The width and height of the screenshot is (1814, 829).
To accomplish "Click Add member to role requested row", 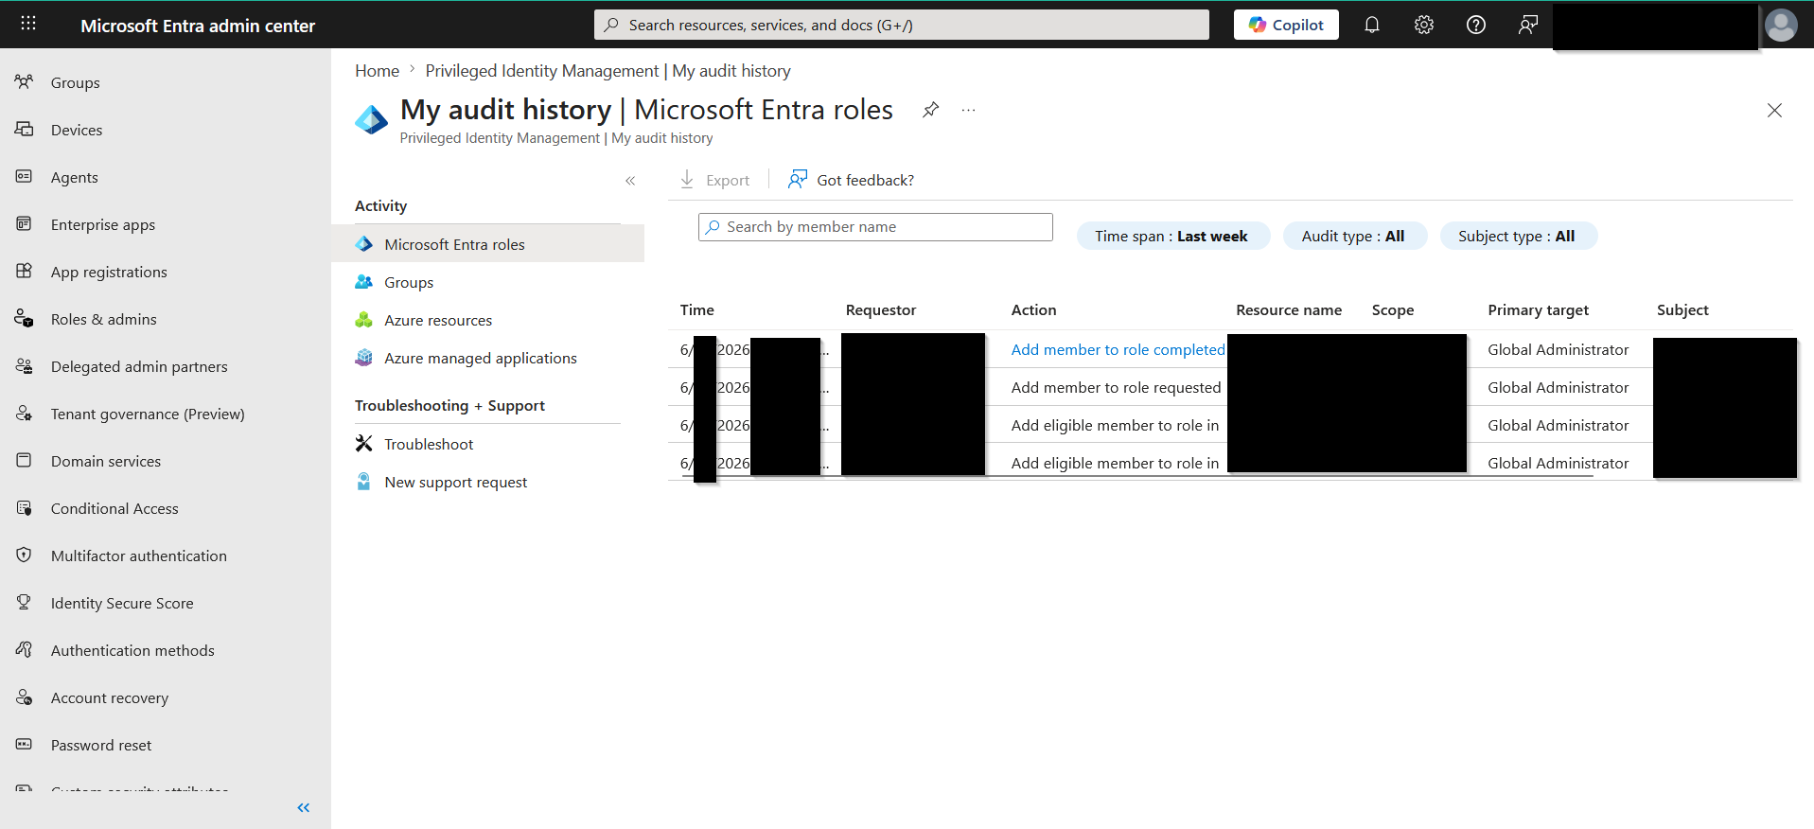I will [1232, 387].
